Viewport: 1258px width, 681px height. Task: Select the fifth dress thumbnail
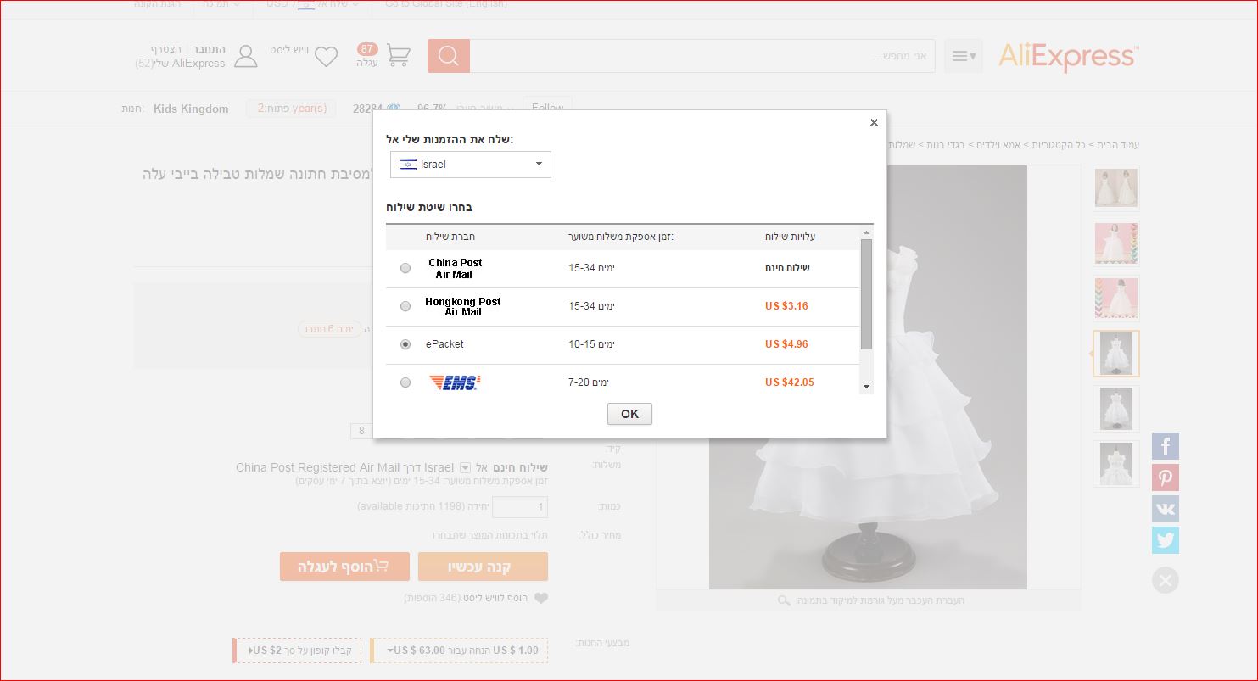coord(1116,409)
